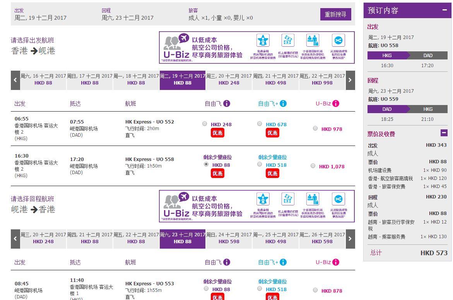Click red 优惠 badge under outbound HKD 88 fare
The image size is (453, 300).
tap(217, 173)
